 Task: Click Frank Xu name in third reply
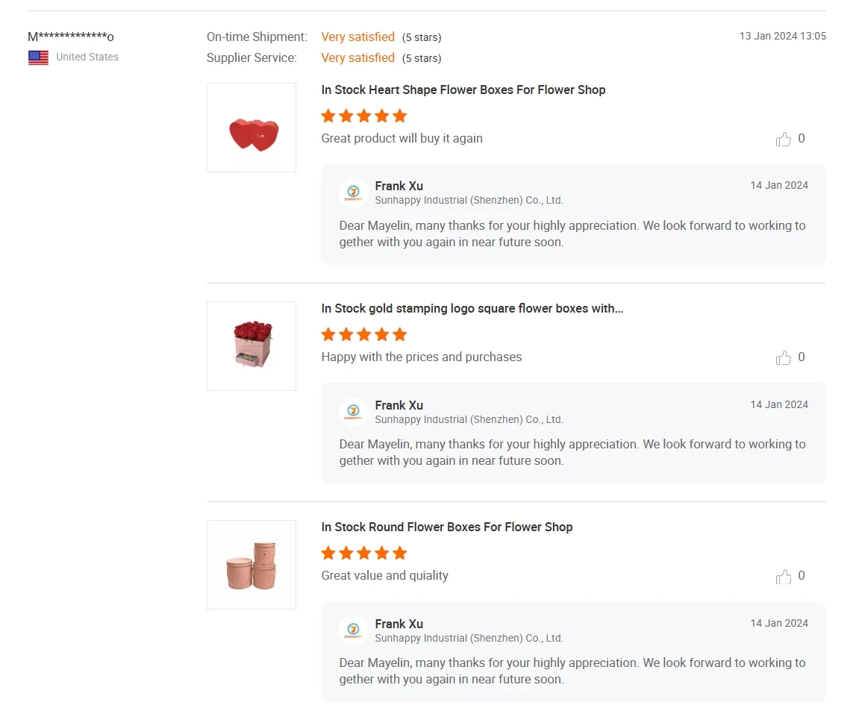click(x=399, y=624)
